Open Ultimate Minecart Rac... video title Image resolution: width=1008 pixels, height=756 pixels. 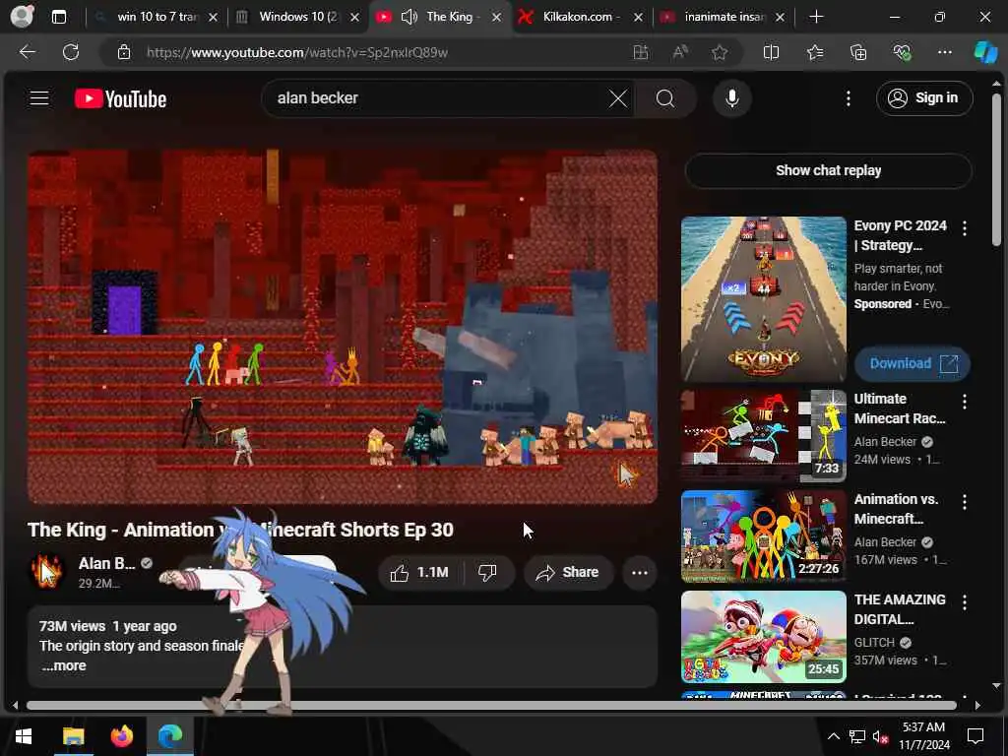tap(900, 409)
